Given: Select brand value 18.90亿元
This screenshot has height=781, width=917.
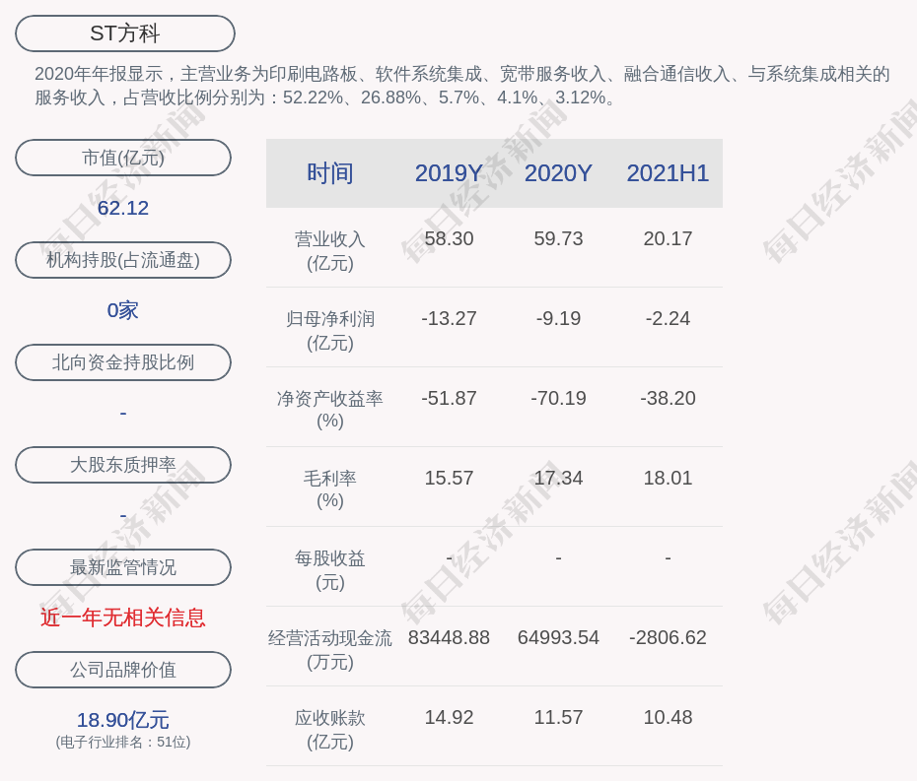Looking at the screenshot, I should [123, 720].
